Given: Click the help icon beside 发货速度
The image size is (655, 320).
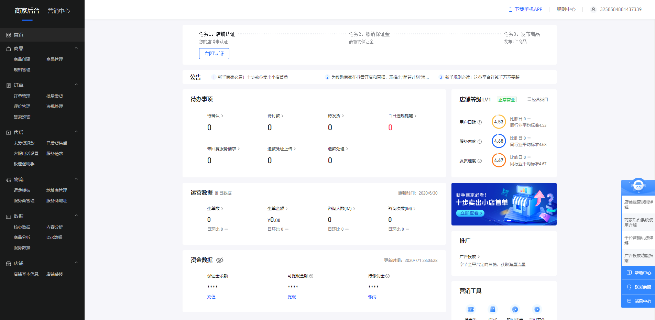Looking at the screenshot, I should [x=480, y=161].
